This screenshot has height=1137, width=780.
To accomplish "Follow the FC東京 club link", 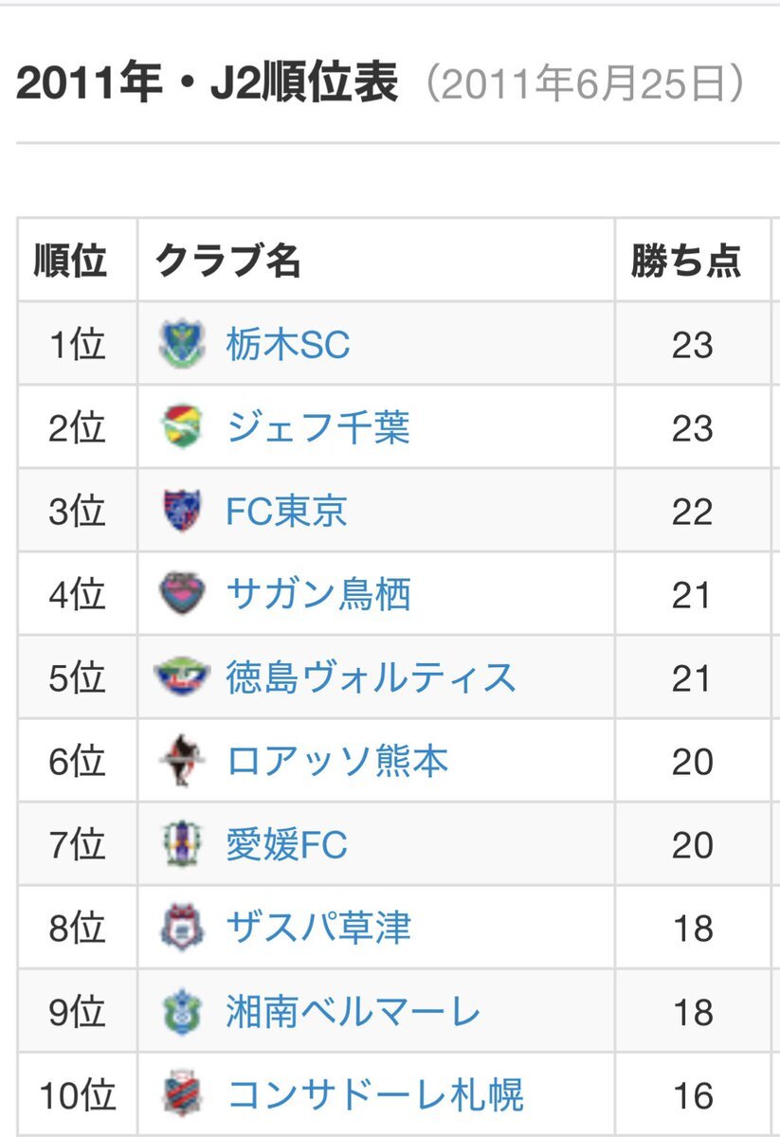I will pyautogui.click(x=286, y=512).
